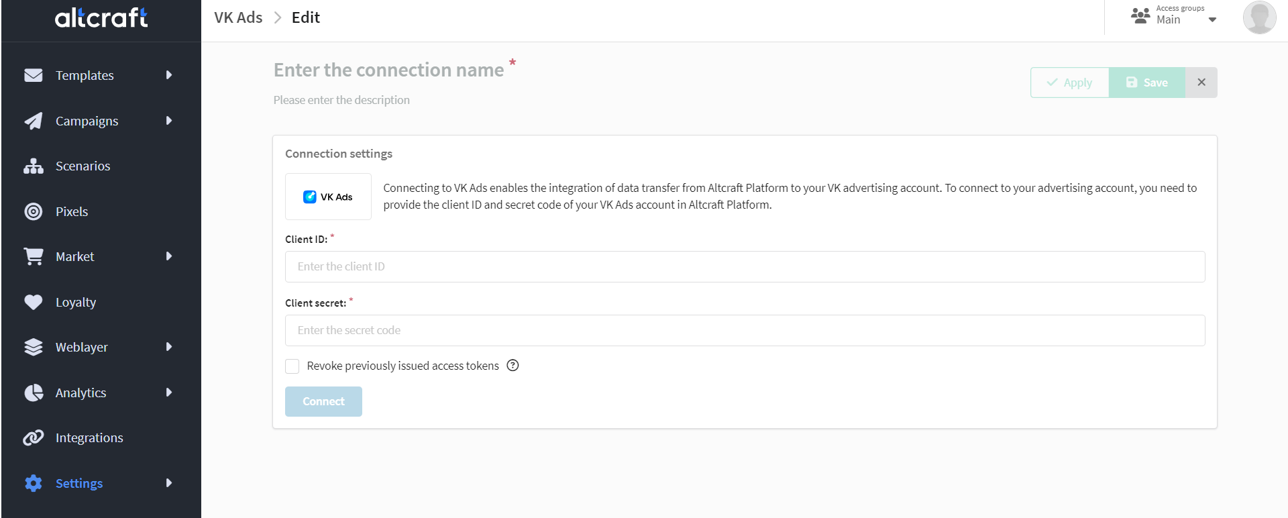Screen dimensions: 1288x518
Task: Click the Analytics sidebar label
Action: point(81,393)
